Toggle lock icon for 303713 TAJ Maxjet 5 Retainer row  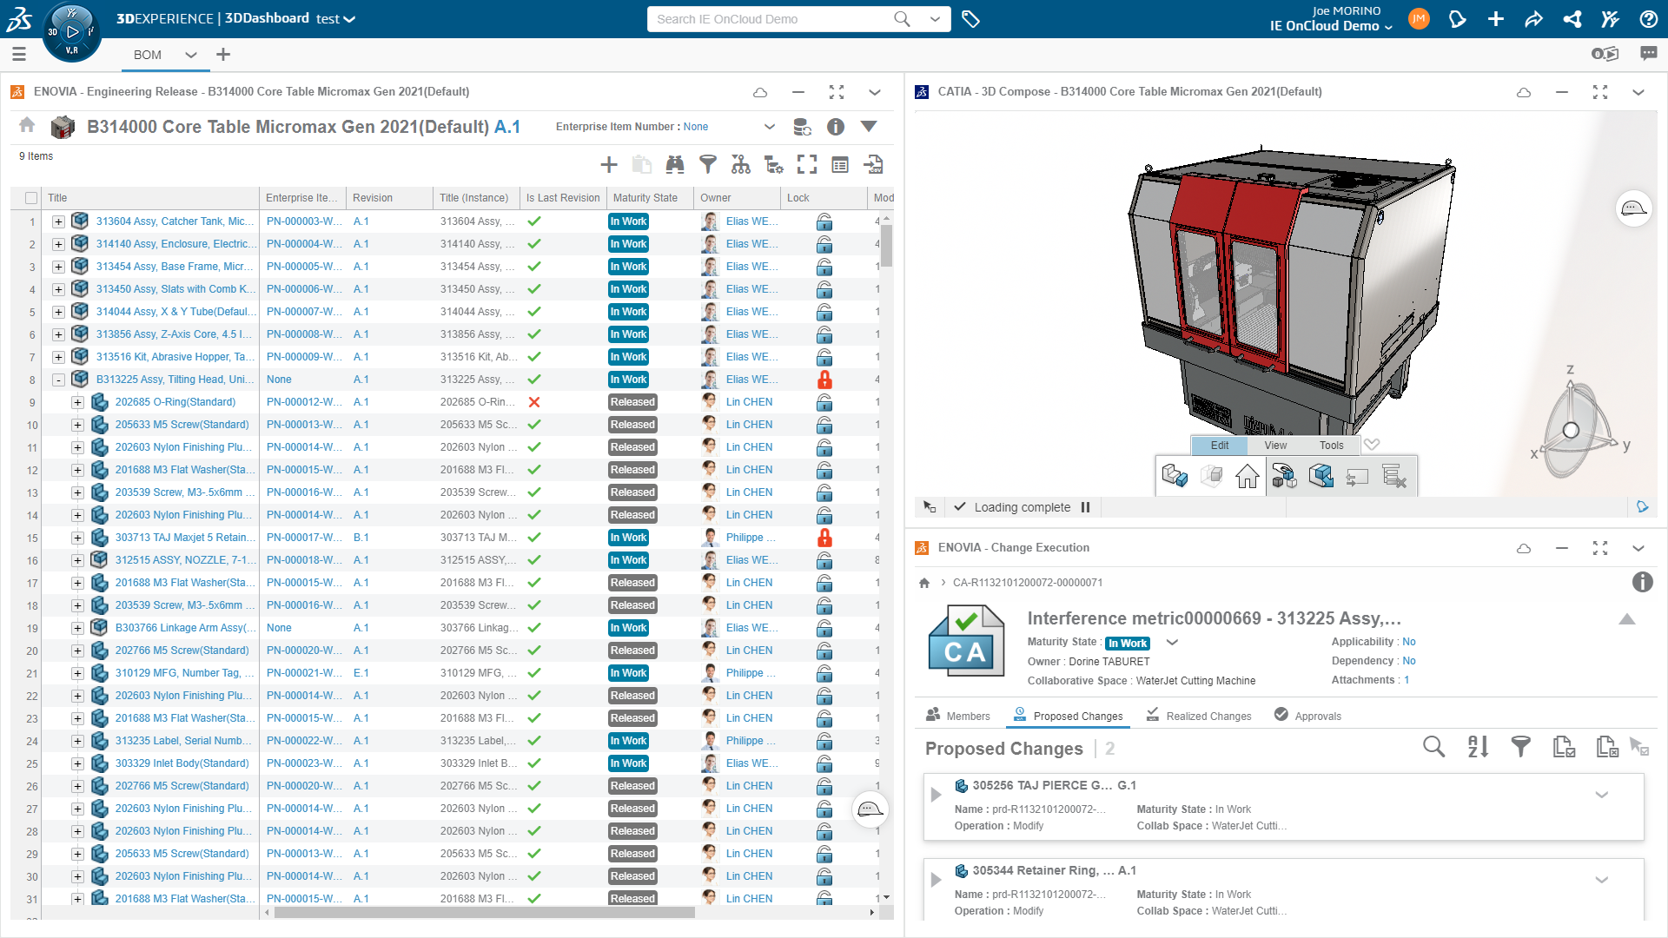pos(824,538)
